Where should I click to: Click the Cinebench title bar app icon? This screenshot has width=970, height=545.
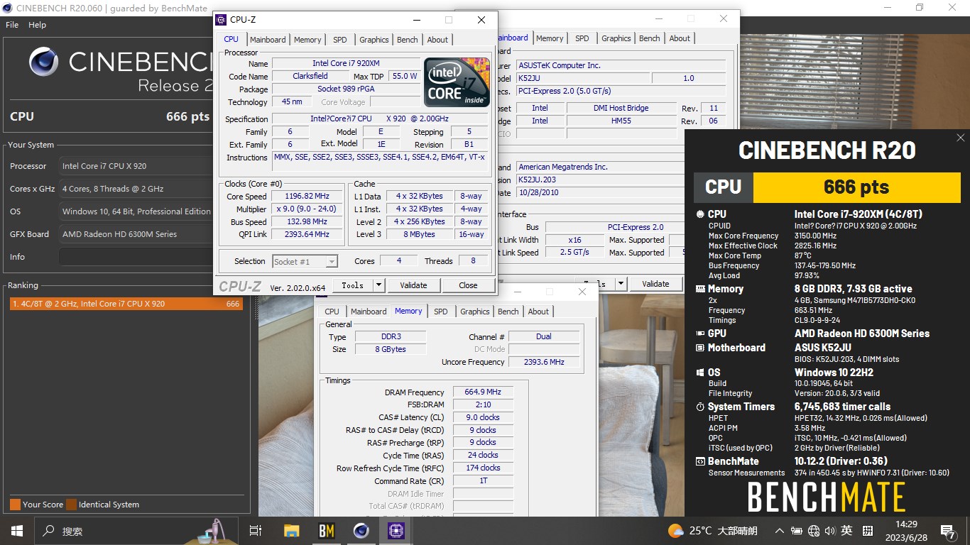[x=7, y=8]
